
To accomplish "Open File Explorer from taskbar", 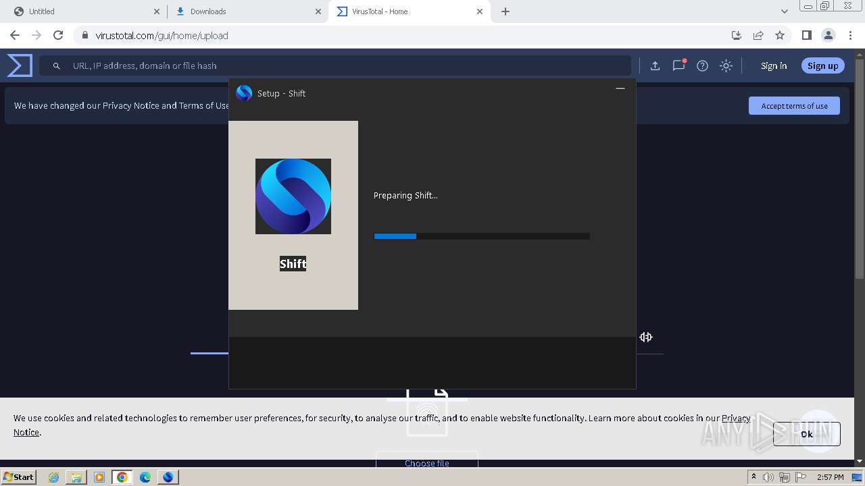I will 76,477.
